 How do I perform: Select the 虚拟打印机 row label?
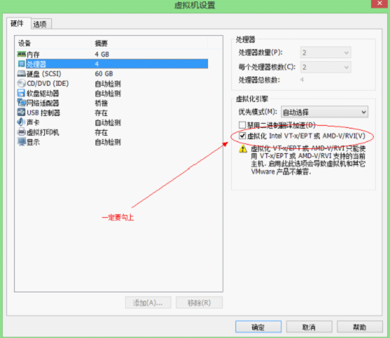click(x=43, y=132)
